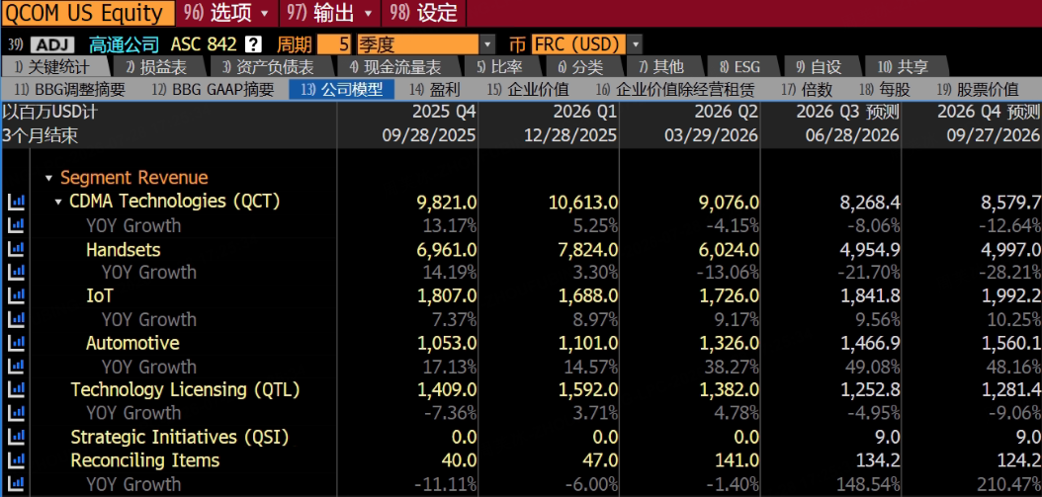
Task: Collapse the Segment Revenue section
Action: tap(49, 178)
